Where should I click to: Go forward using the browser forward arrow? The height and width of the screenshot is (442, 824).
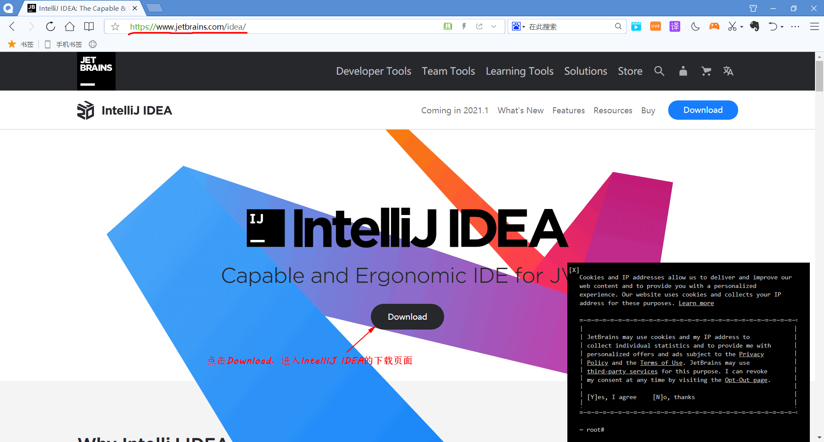[31, 27]
